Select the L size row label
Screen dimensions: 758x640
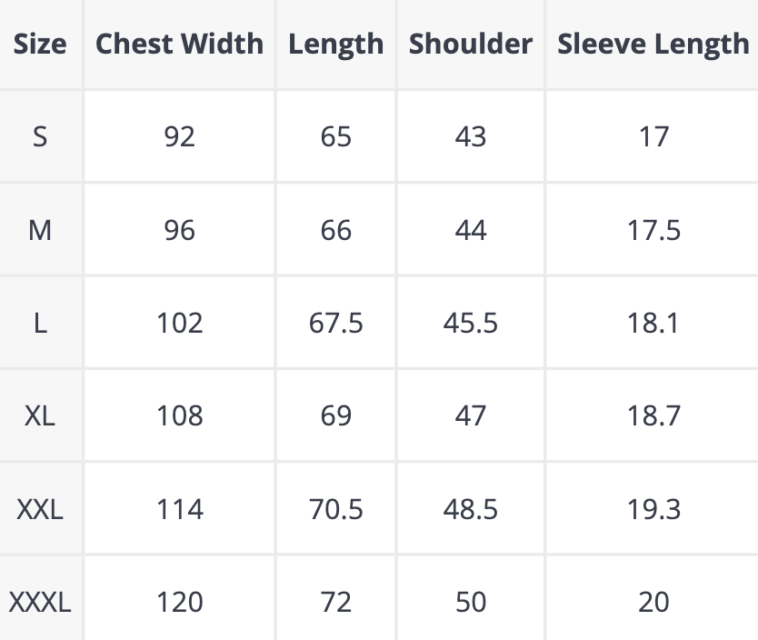pos(40,323)
